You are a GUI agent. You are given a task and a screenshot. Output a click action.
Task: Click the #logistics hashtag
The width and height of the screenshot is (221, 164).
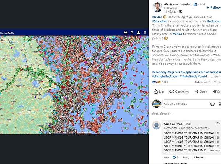point(173,72)
